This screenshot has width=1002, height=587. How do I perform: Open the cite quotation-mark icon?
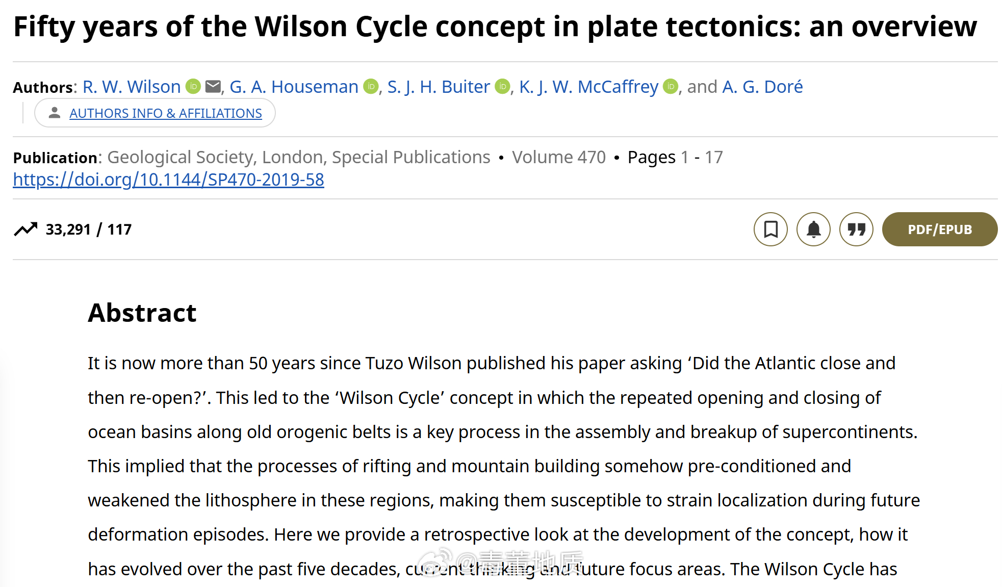(x=856, y=229)
